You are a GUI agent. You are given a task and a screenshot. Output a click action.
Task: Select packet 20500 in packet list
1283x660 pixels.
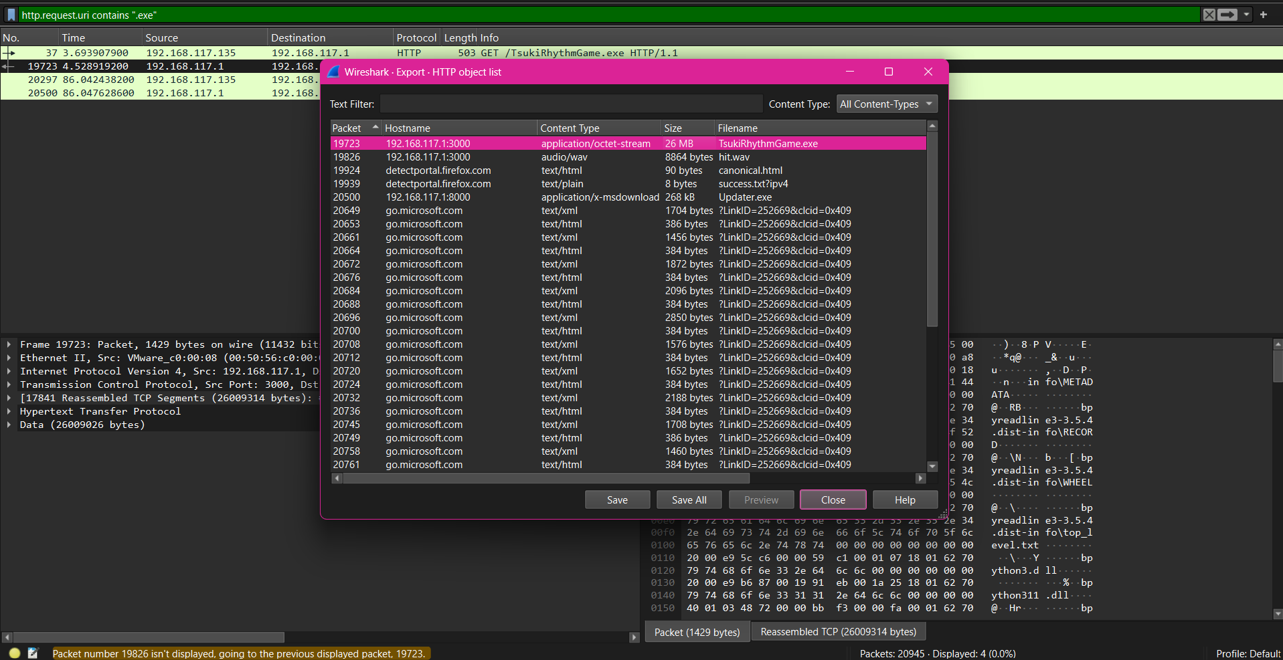[161, 93]
